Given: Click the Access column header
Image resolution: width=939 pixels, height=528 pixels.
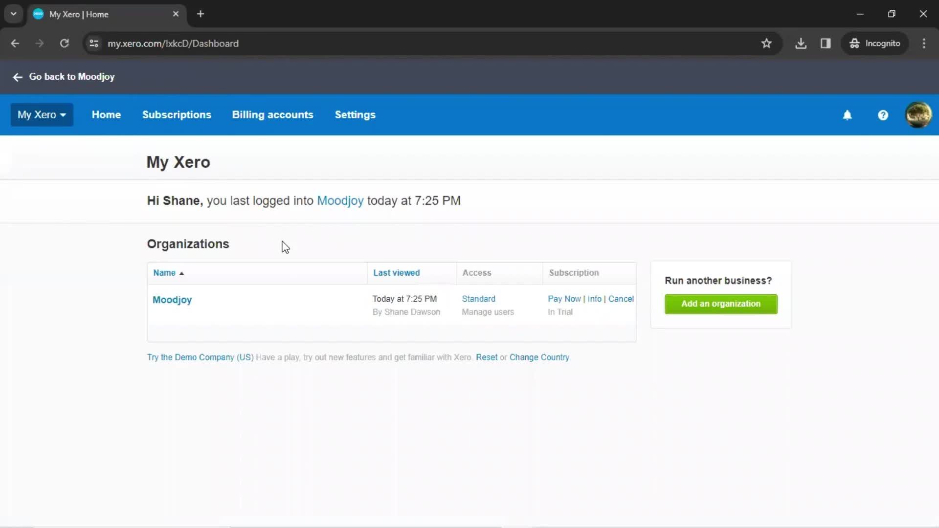Looking at the screenshot, I should 476,273.
